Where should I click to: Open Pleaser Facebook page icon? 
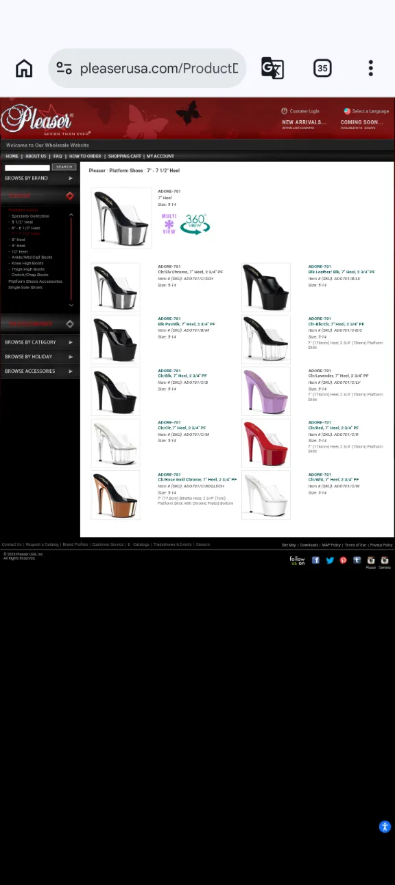coord(315,560)
